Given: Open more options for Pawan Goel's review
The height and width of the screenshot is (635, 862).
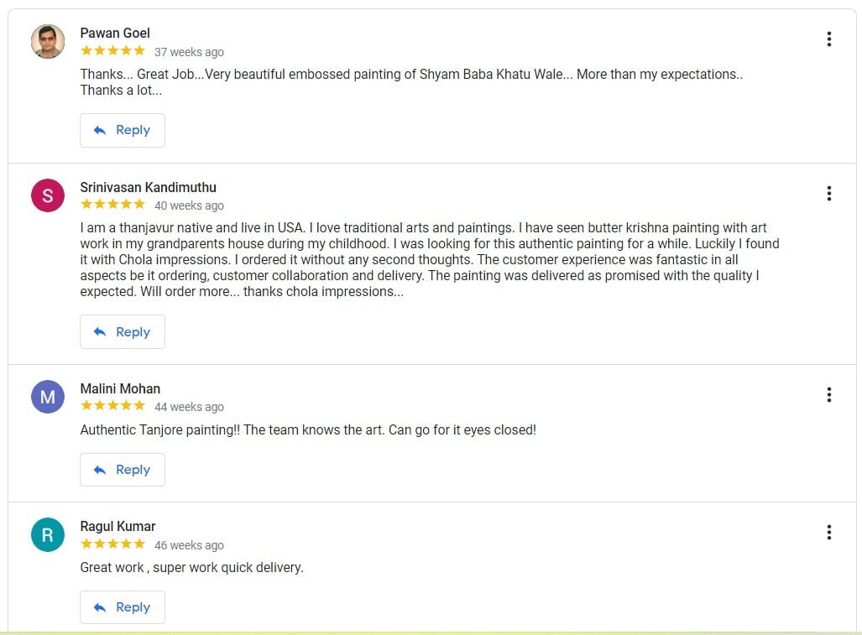Looking at the screenshot, I should point(828,39).
